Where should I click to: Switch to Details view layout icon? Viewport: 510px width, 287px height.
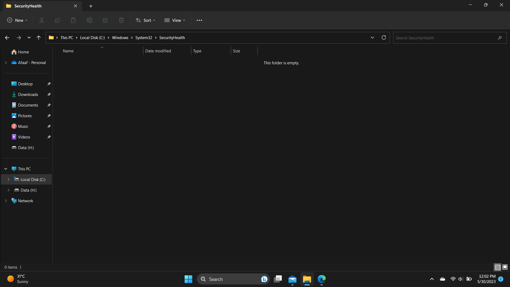click(498, 267)
